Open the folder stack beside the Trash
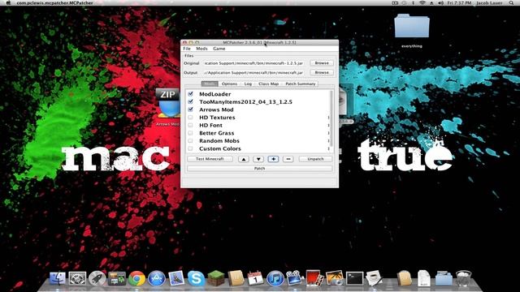Viewport: 520px width, 292px height. (x=444, y=278)
